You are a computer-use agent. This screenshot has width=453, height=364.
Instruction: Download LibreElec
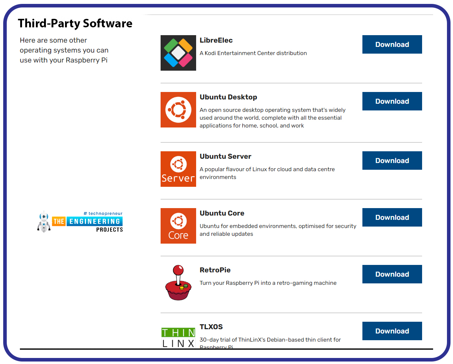[392, 44]
